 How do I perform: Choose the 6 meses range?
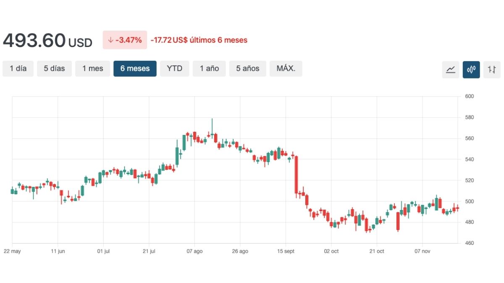click(135, 69)
